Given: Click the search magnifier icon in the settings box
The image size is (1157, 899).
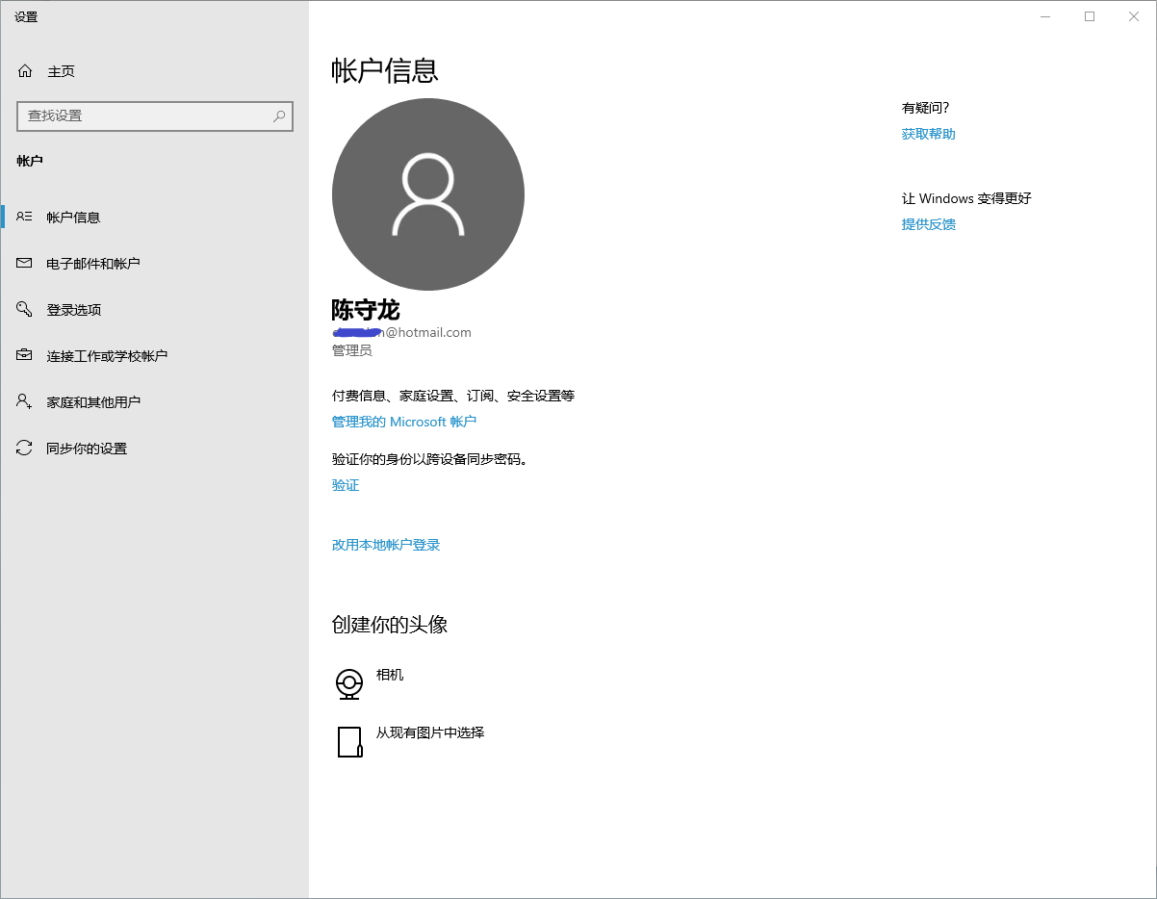Looking at the screenshot, I should click(x=279, y=116).
